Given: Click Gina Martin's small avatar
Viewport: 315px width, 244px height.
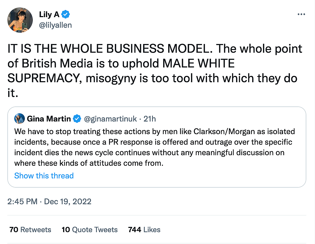Looking at the screenshot, I should (x=20, y=119).
